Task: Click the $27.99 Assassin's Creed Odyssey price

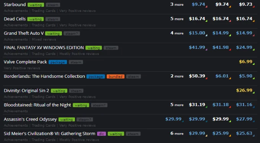Action: pyautogui.click(x=244, y=119)
